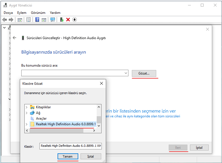This screenshot has width=222, height=163.
Task: Cancel the driver wizard with İptal
Action: pos(199,148)
